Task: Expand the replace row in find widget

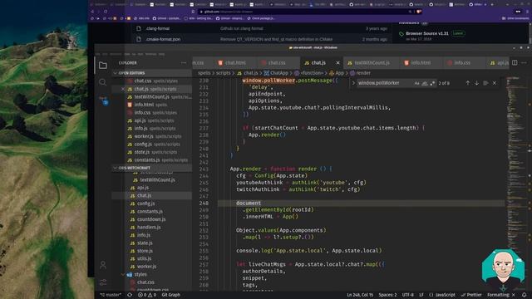Action: [x=353, y=83]
